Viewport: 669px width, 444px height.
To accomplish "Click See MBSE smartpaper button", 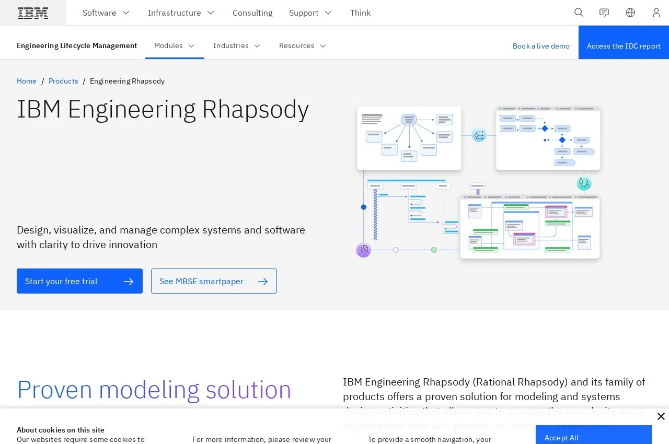I will pos(214,281).
